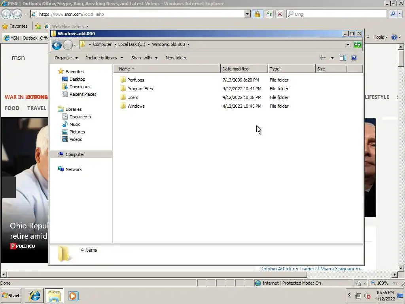Screen dimensions: 405x304
Task: Click the Favorites star in navigation pane
Action: (x=61, y=71)
